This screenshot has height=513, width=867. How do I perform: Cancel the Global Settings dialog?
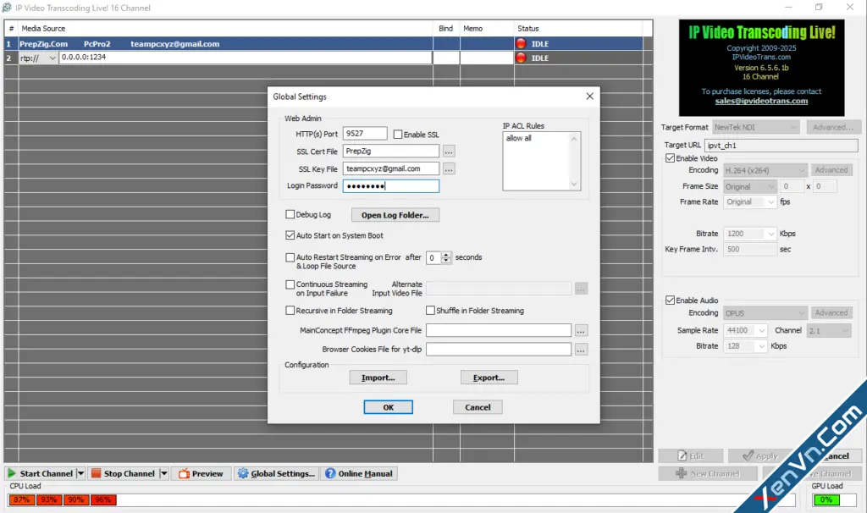tap(478, 407)
